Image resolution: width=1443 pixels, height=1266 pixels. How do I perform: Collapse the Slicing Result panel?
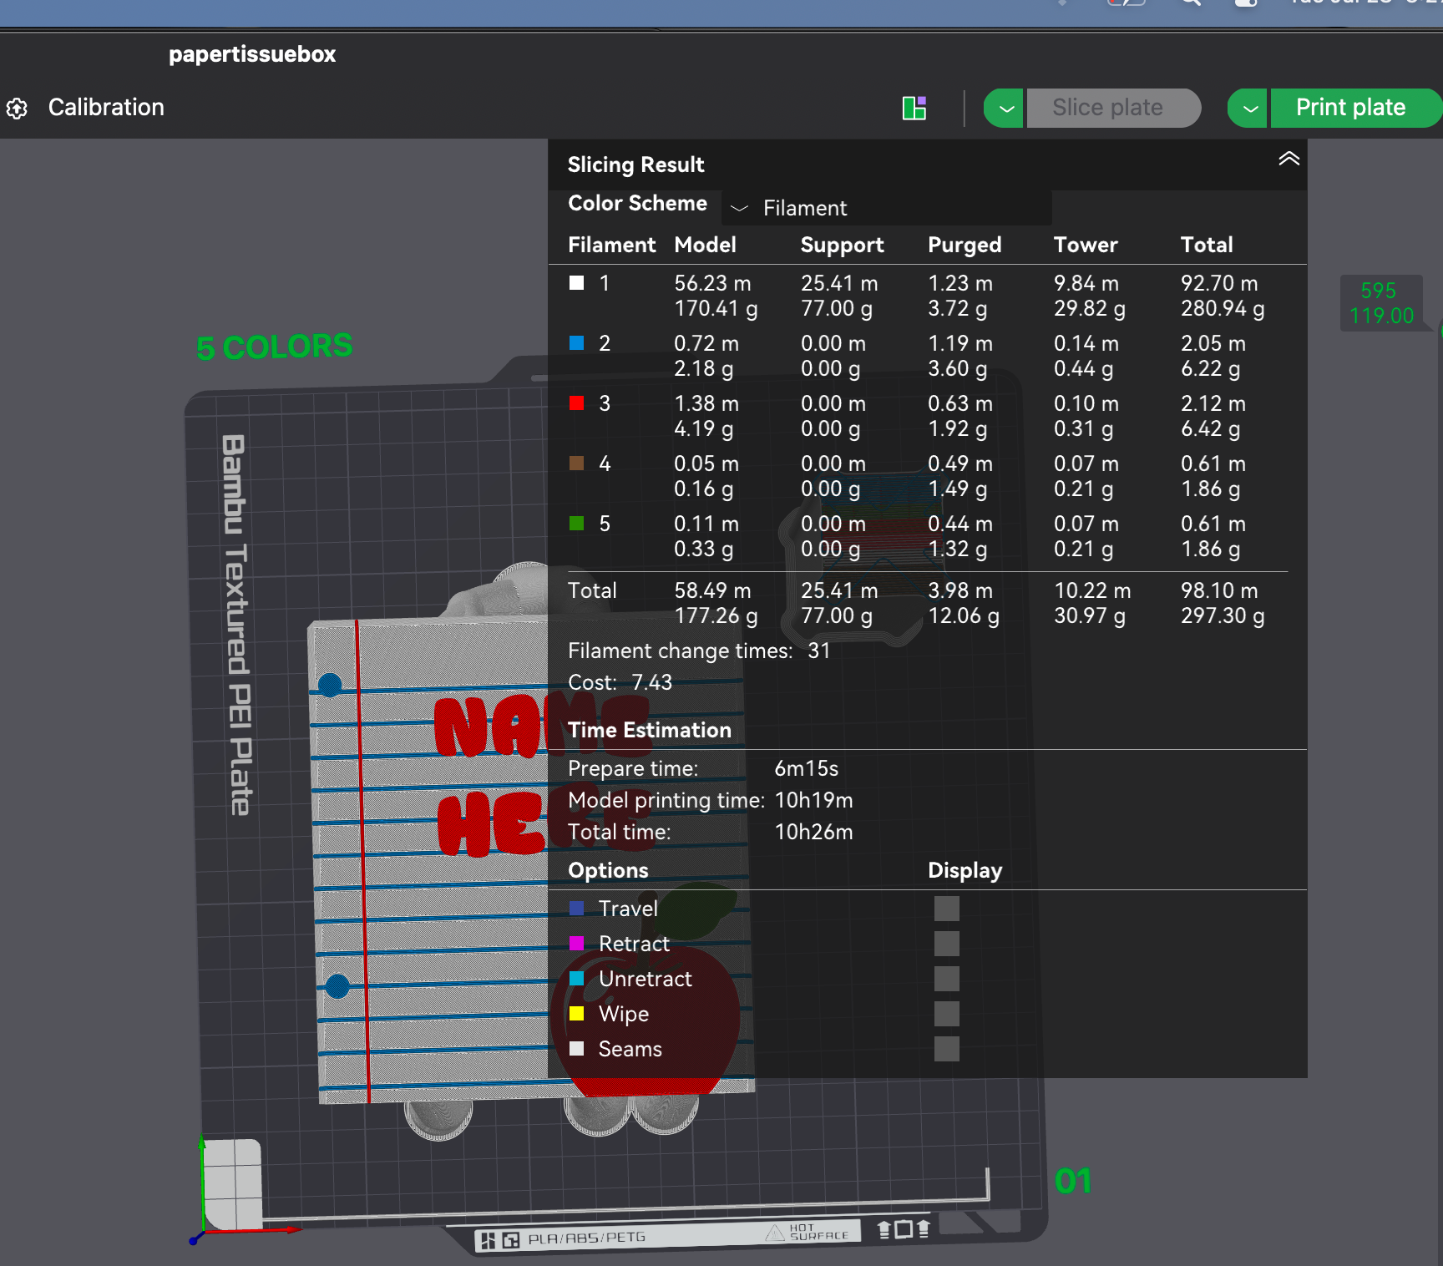click(x=1289, y=159)
